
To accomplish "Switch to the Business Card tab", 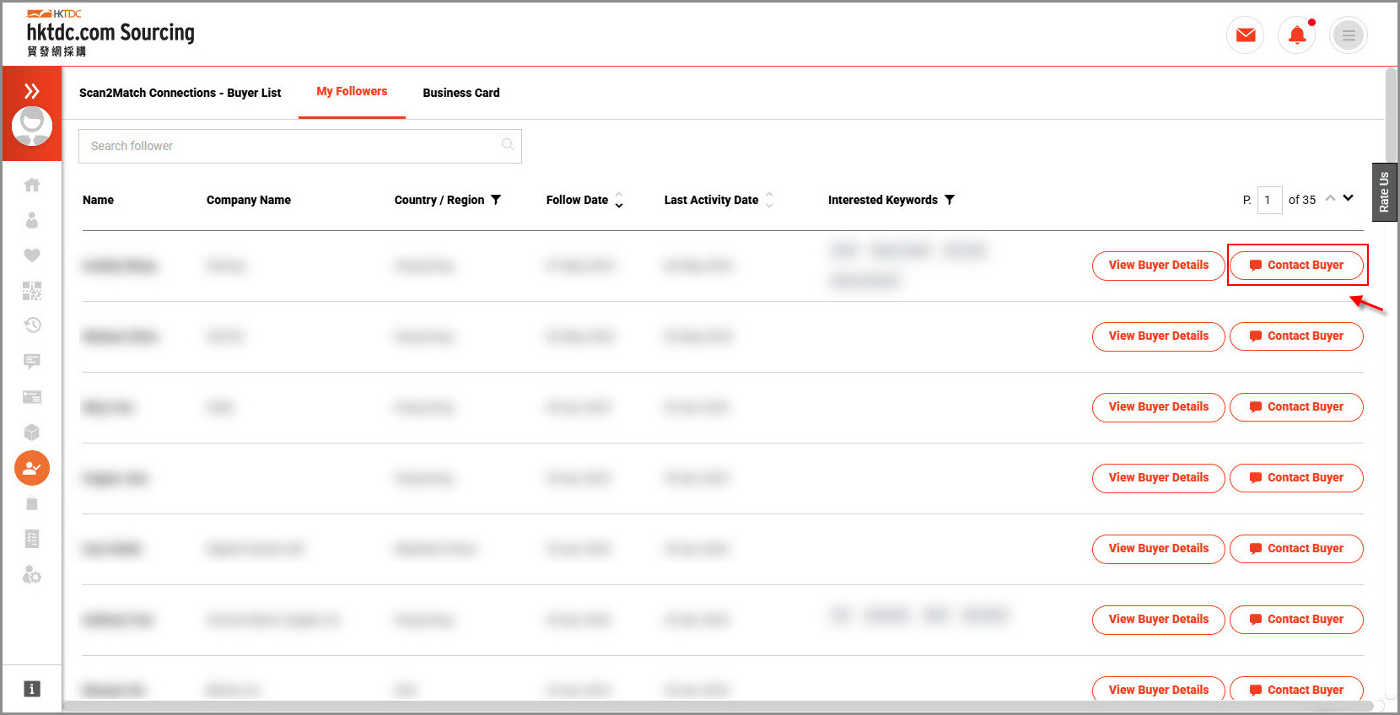I will pyautogui.click(x=460, y=93).
